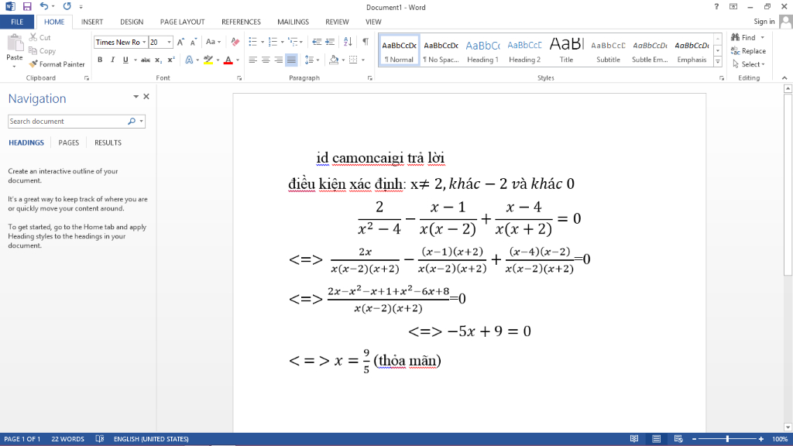Open the PAGES tab in Navigation
793x446 pixels.
[69, 142]
